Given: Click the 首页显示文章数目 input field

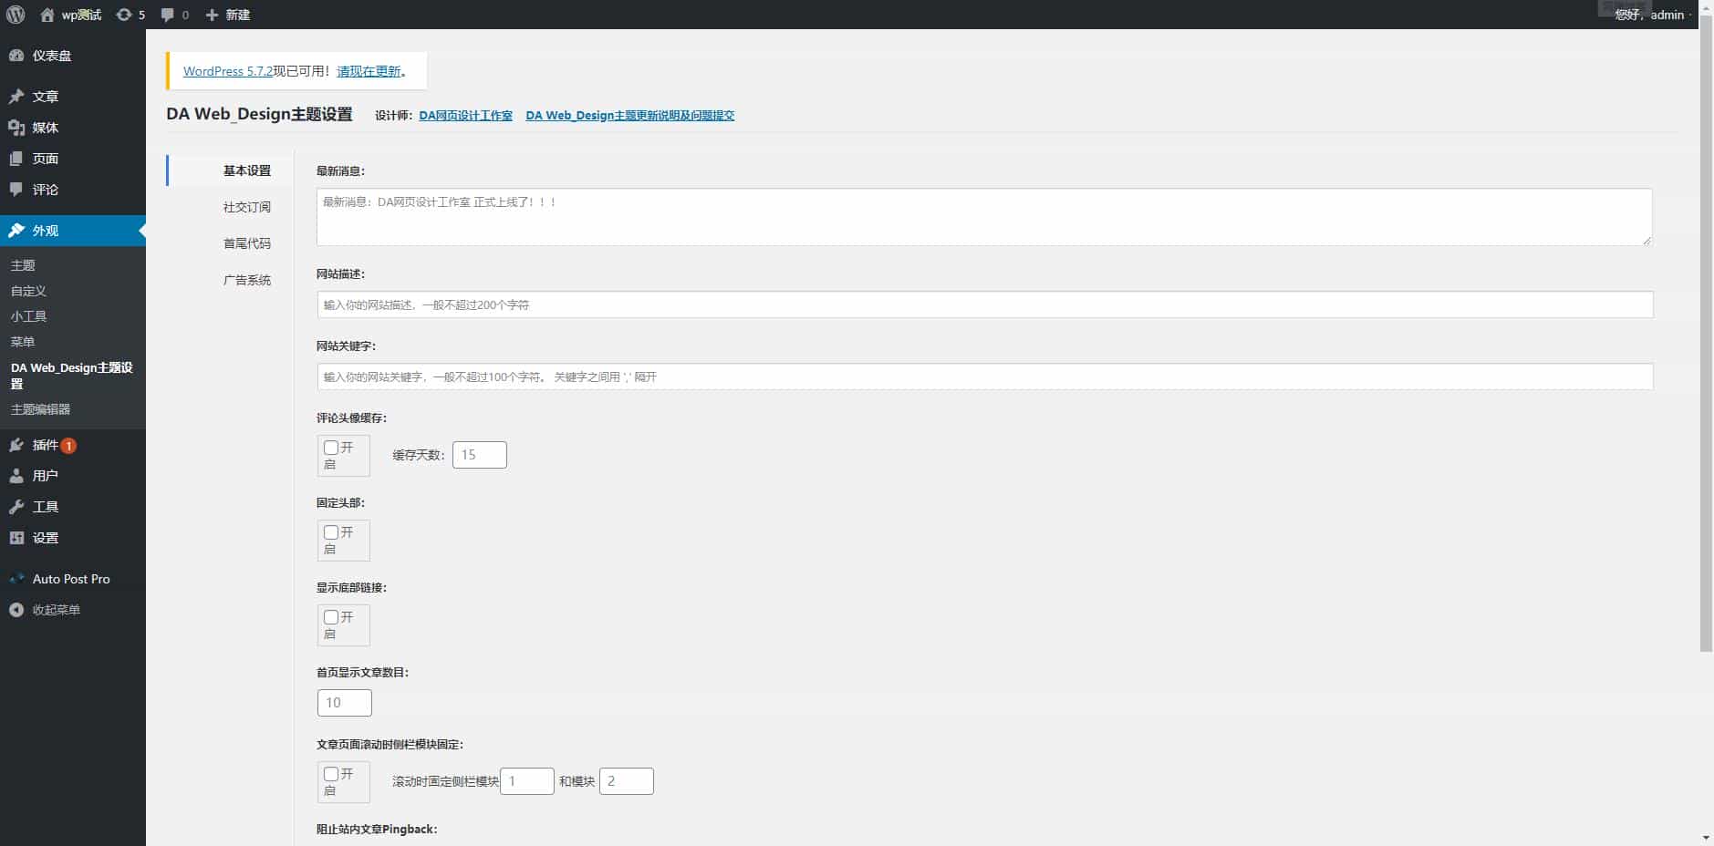Looking at the screenshot, I should (345, 703).
